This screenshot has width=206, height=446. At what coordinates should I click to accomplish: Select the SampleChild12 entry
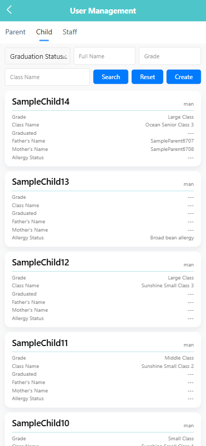[x=103, y=289]
